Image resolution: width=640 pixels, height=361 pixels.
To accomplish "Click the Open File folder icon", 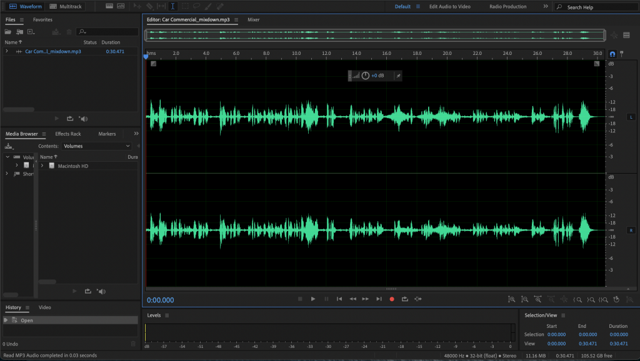I will click(x=9, y=32).
